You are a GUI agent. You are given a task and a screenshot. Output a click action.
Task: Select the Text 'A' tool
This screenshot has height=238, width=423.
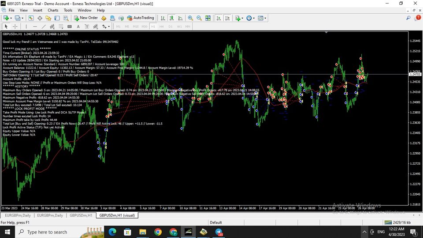tap(78, 26)
